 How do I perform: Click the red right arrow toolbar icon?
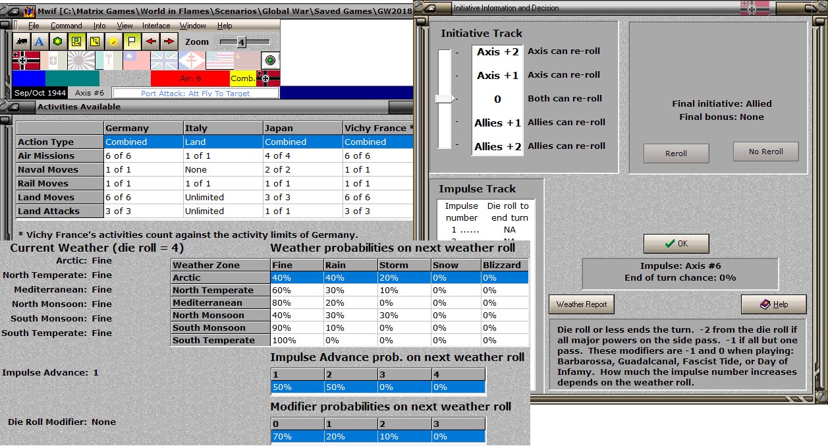tap(169, 42)
